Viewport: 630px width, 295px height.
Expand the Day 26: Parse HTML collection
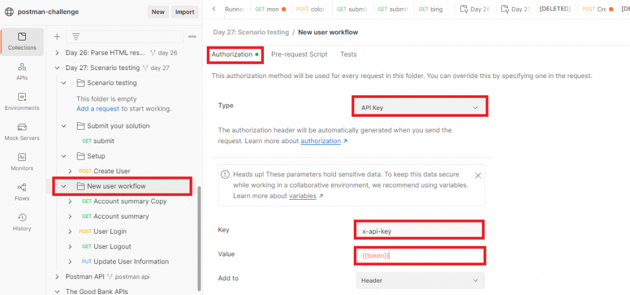click(x=57, y=53)
